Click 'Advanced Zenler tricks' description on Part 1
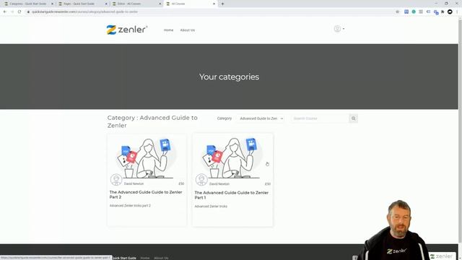 (211, 207)
